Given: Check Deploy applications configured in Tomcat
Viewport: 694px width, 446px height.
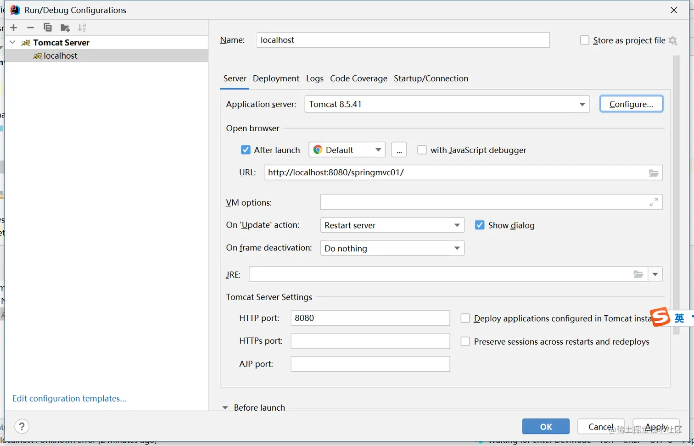Looking at the screenshot, I should (465, 318).
